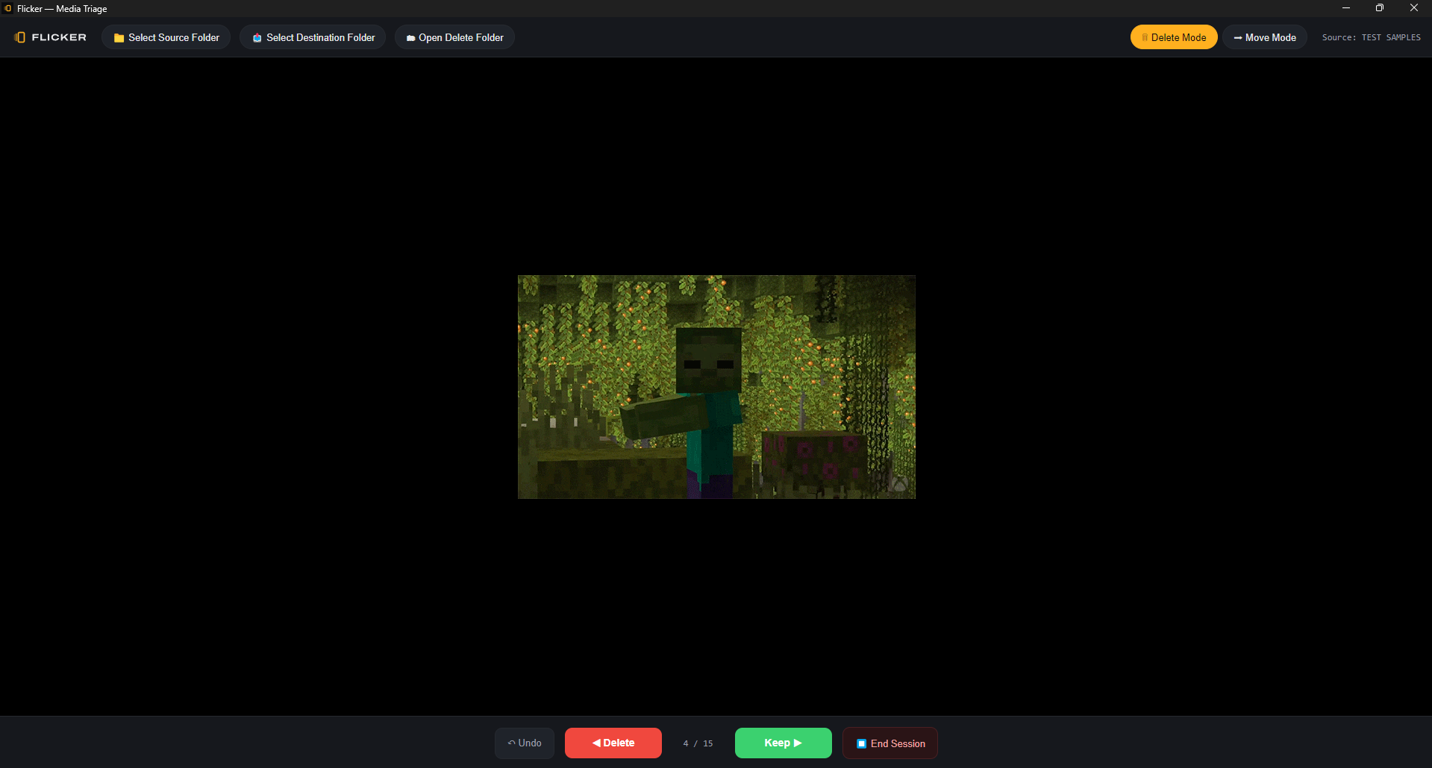Keep the current image
Screen dimensions: 1432x768
point(784,743)
